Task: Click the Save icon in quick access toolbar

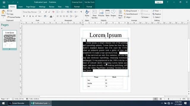Action: (4, 2)
